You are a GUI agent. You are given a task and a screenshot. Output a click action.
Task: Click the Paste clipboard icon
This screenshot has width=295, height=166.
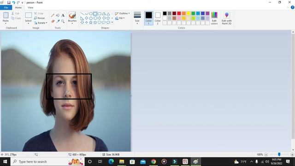(x=6, y=15)
